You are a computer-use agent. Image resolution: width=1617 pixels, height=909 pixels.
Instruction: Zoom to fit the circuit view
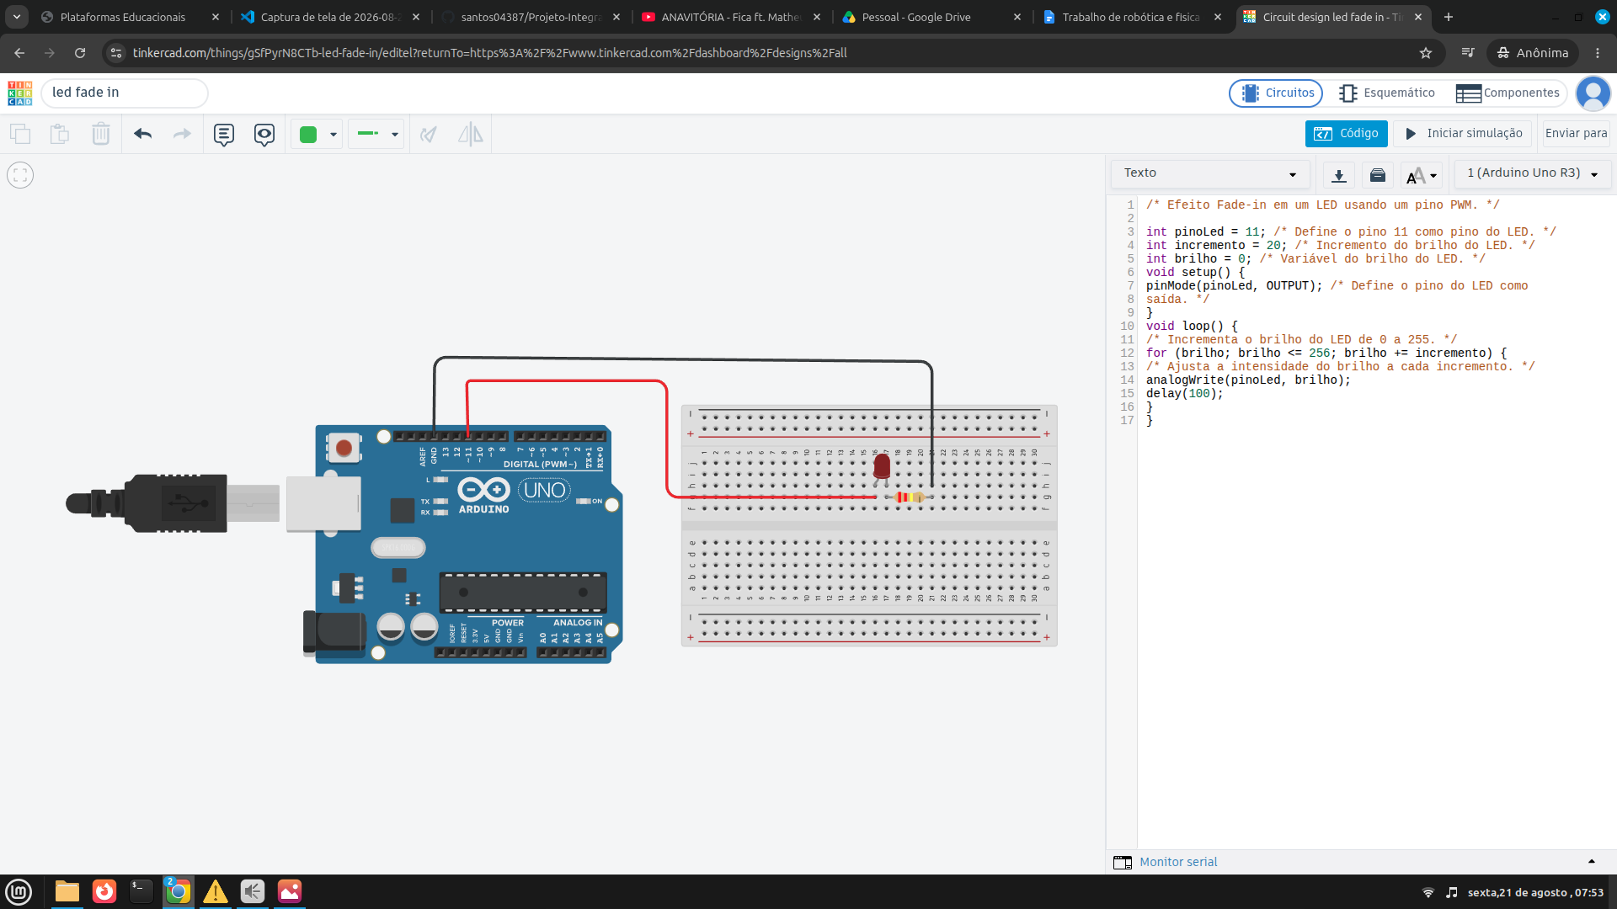coord(20,175)
